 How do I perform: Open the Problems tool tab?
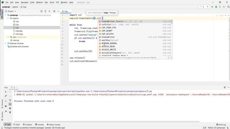tap(27, 124)
